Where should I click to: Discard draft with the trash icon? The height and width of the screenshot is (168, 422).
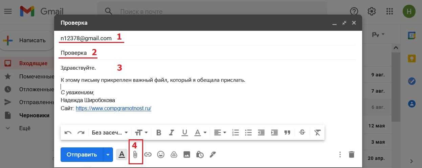click(352, 155)
